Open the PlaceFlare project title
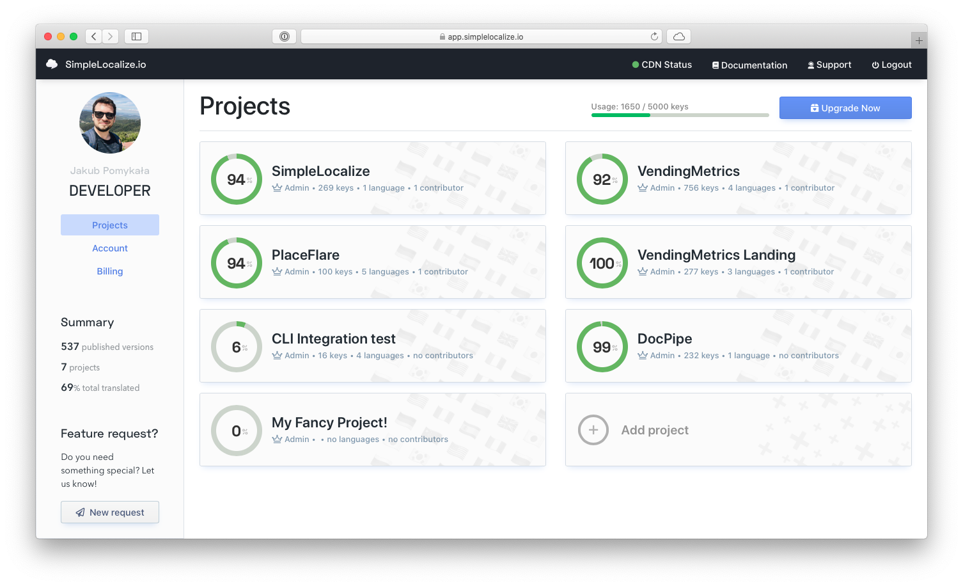 click(306, 255)
